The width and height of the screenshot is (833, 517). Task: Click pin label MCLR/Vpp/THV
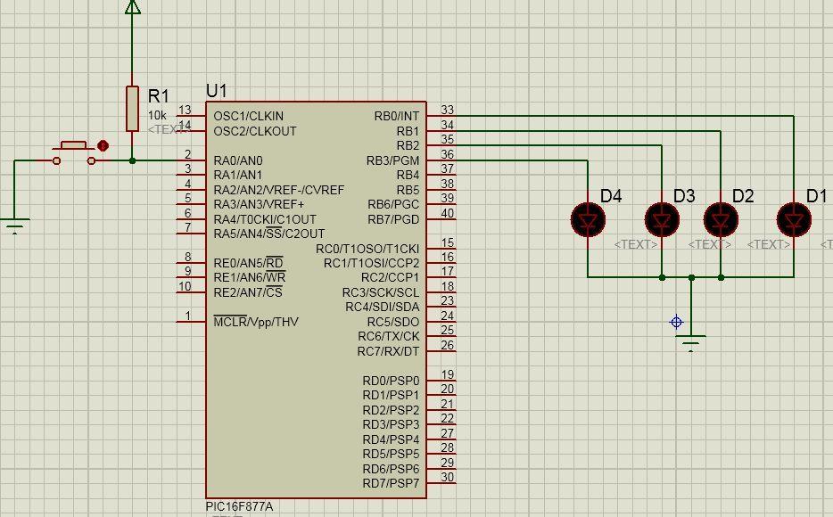(256, 322)
